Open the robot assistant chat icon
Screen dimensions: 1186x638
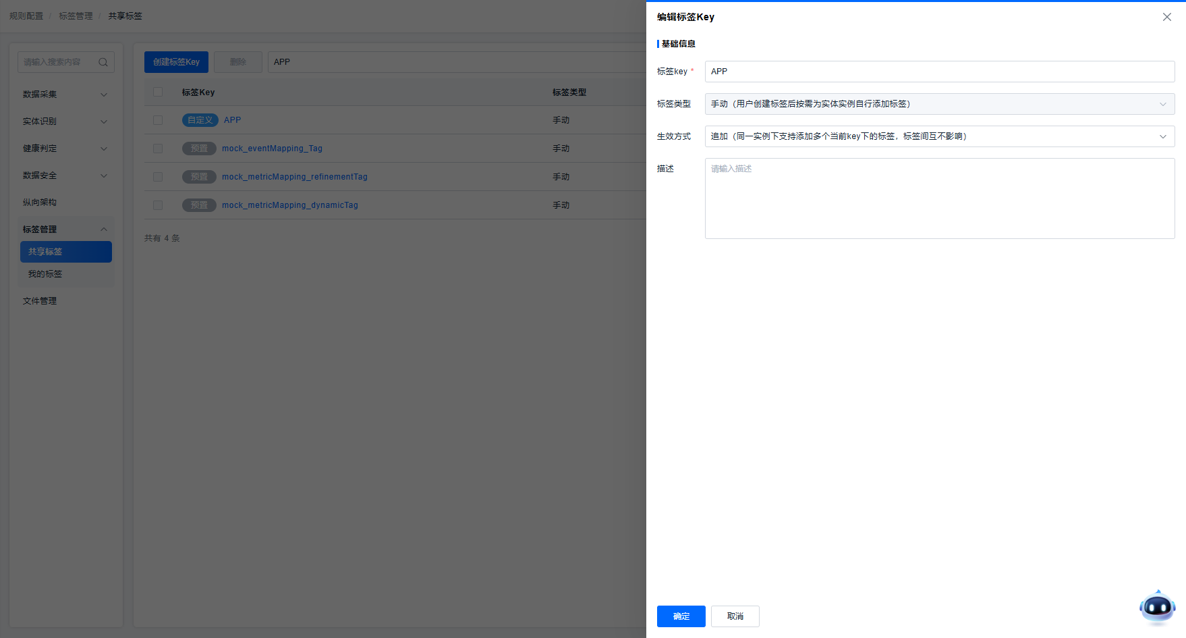(1157, 608)
